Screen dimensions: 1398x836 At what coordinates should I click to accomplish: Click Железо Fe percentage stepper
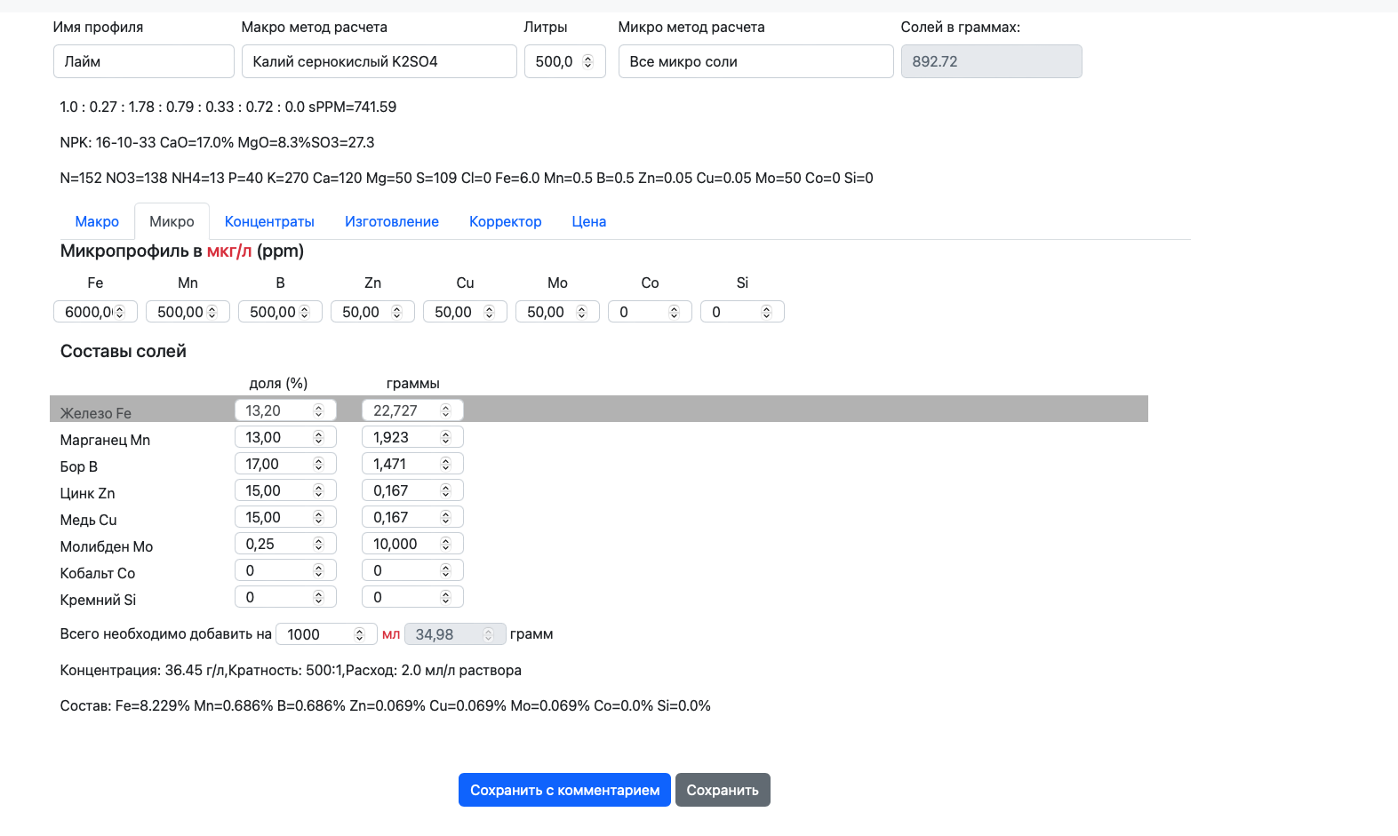(x=319, y=410)
